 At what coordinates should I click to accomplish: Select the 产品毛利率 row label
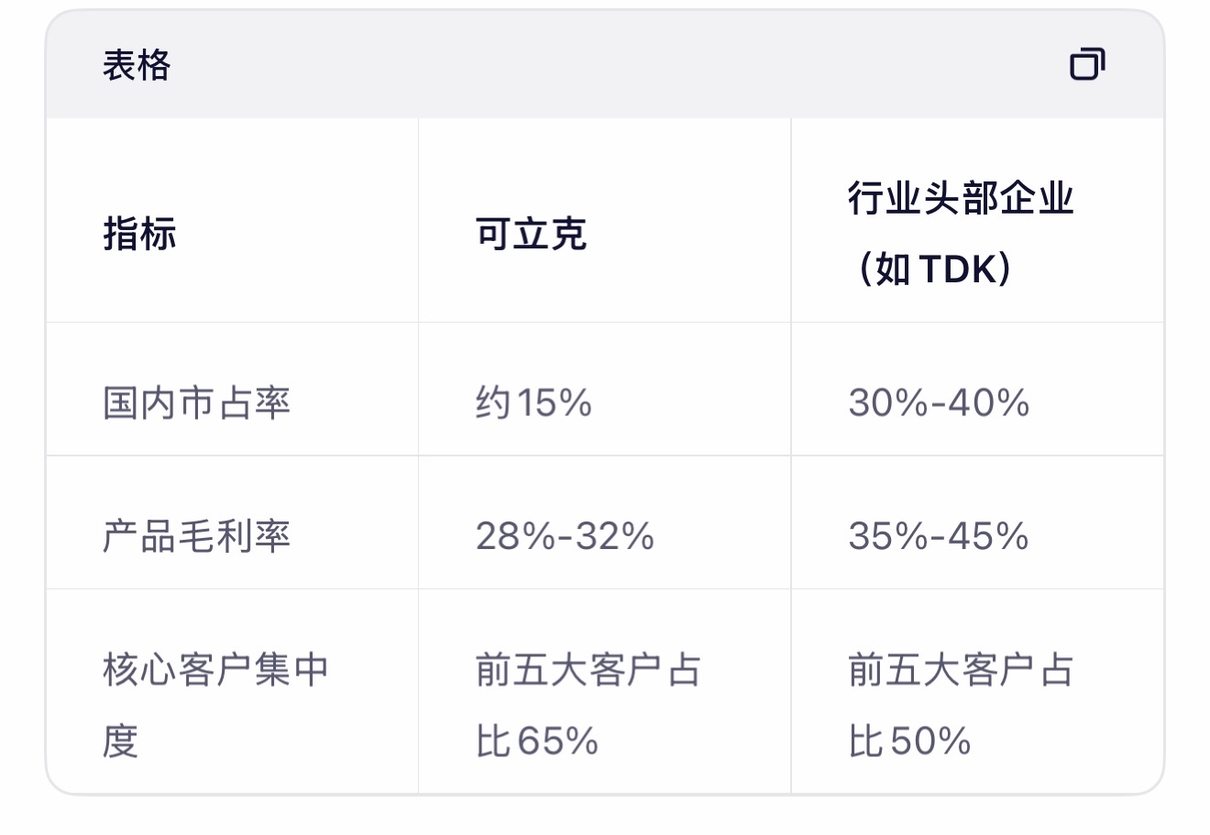pyautogui.click(x=196, y=536)
